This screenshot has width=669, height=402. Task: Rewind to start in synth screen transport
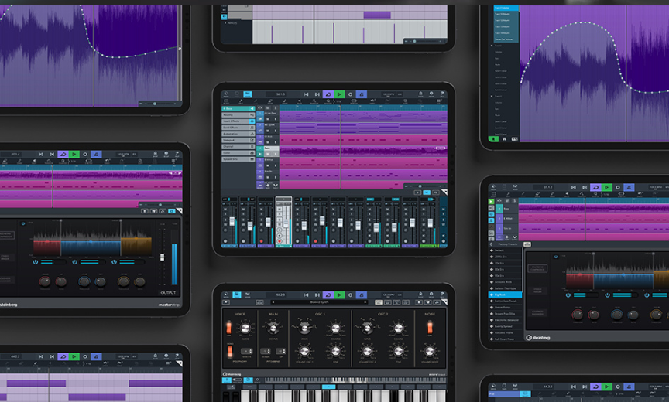tap(306, 295)
